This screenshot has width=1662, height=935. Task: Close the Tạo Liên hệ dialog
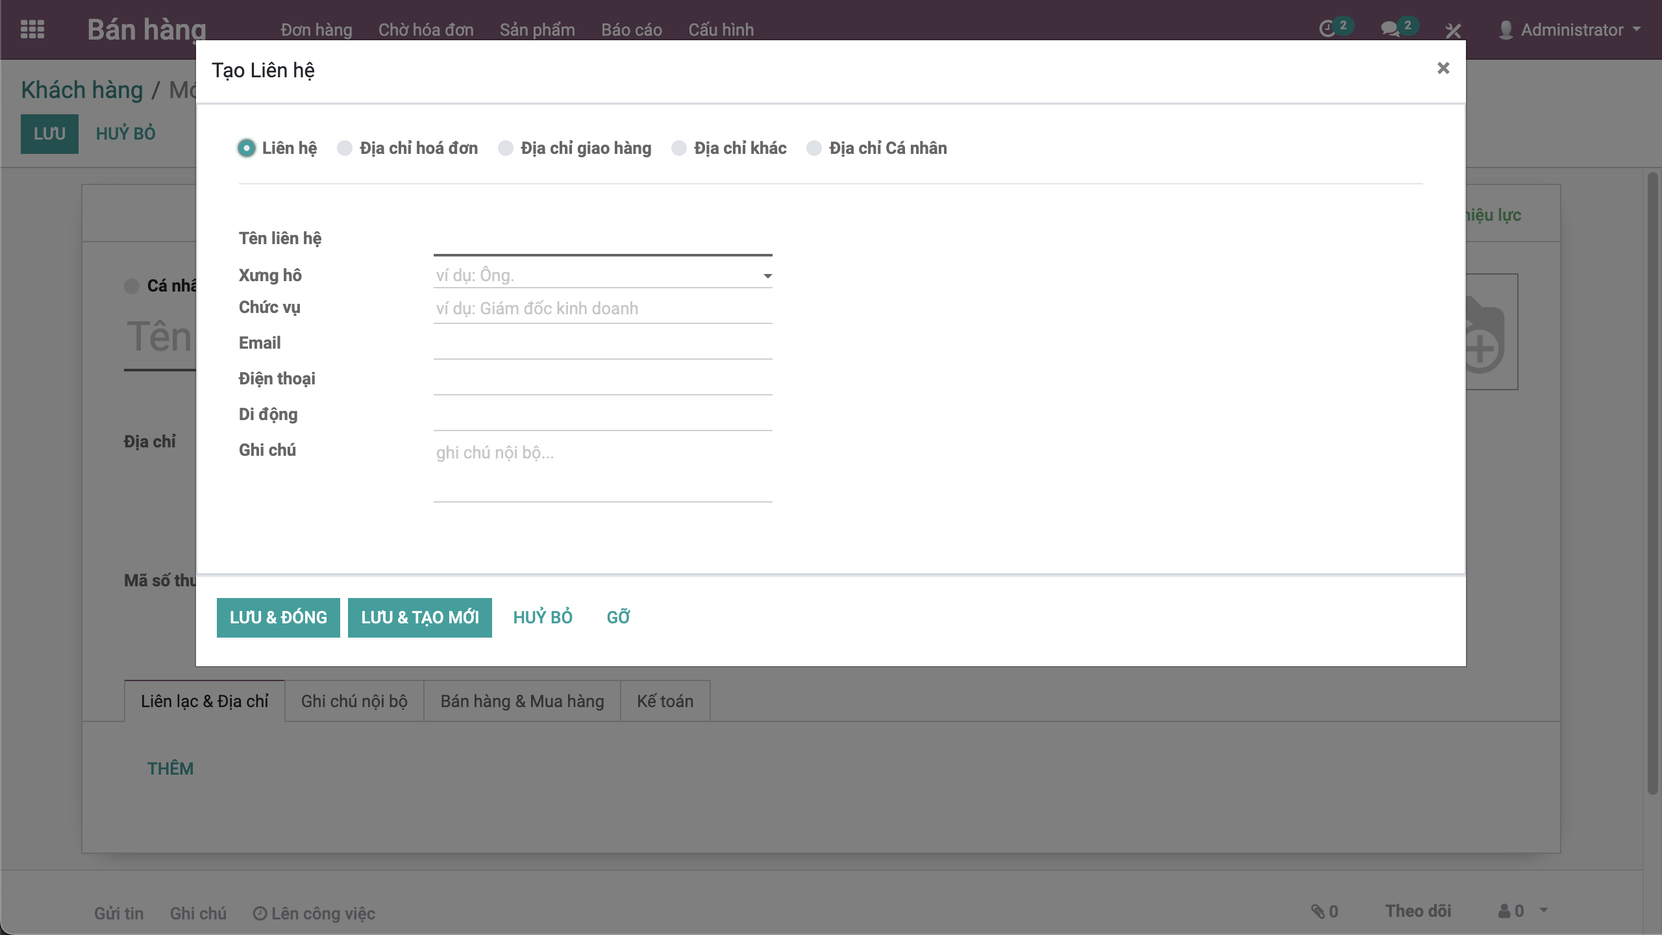(x=1443, y=68)
